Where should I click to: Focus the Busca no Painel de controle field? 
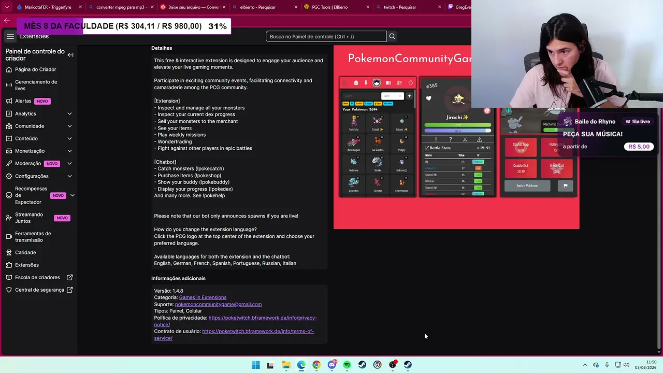click(x=326, y=36)
